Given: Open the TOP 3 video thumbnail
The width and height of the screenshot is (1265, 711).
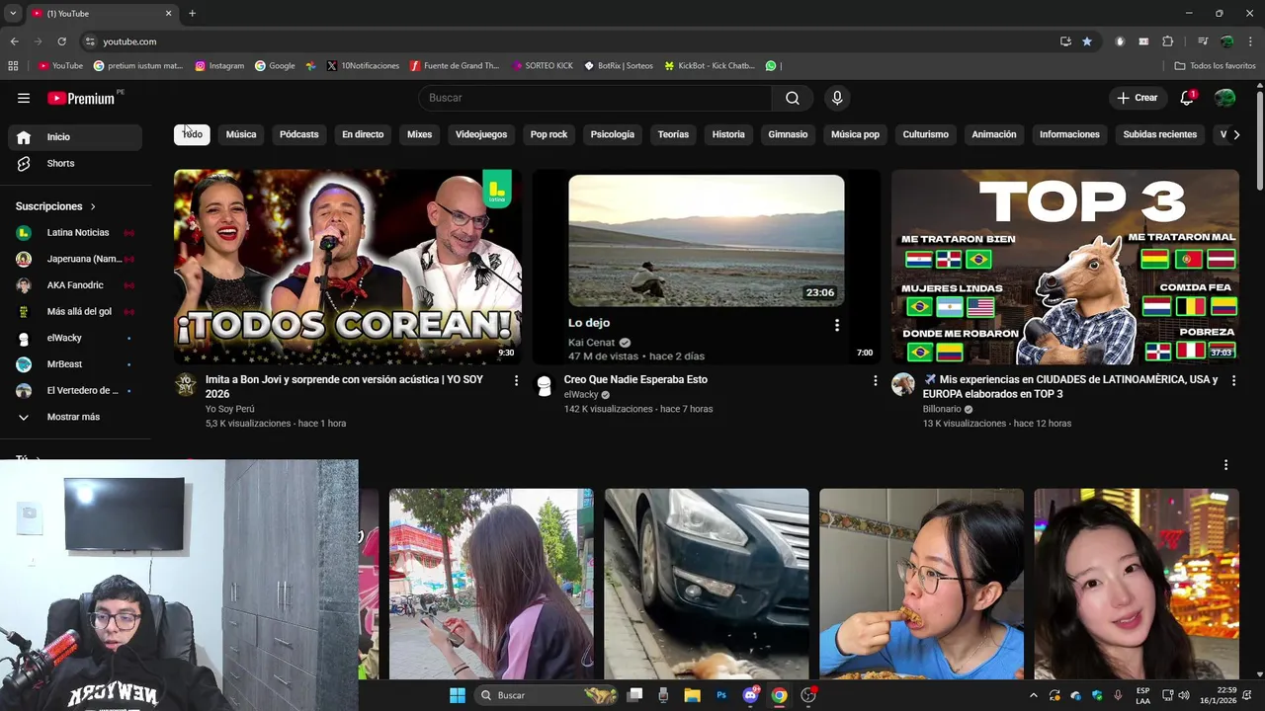Looking at the screenshot, I should (1065, 267).
